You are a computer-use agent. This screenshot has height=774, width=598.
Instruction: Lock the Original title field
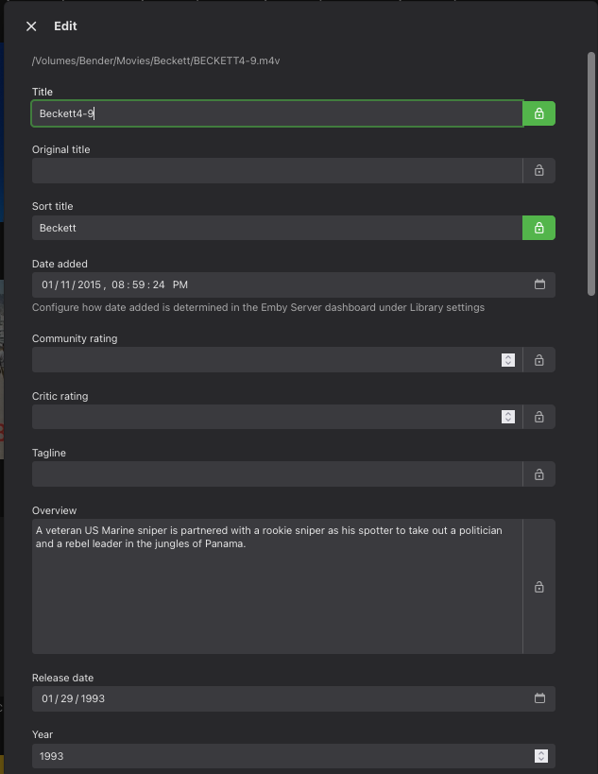click(x=538, y=171)
